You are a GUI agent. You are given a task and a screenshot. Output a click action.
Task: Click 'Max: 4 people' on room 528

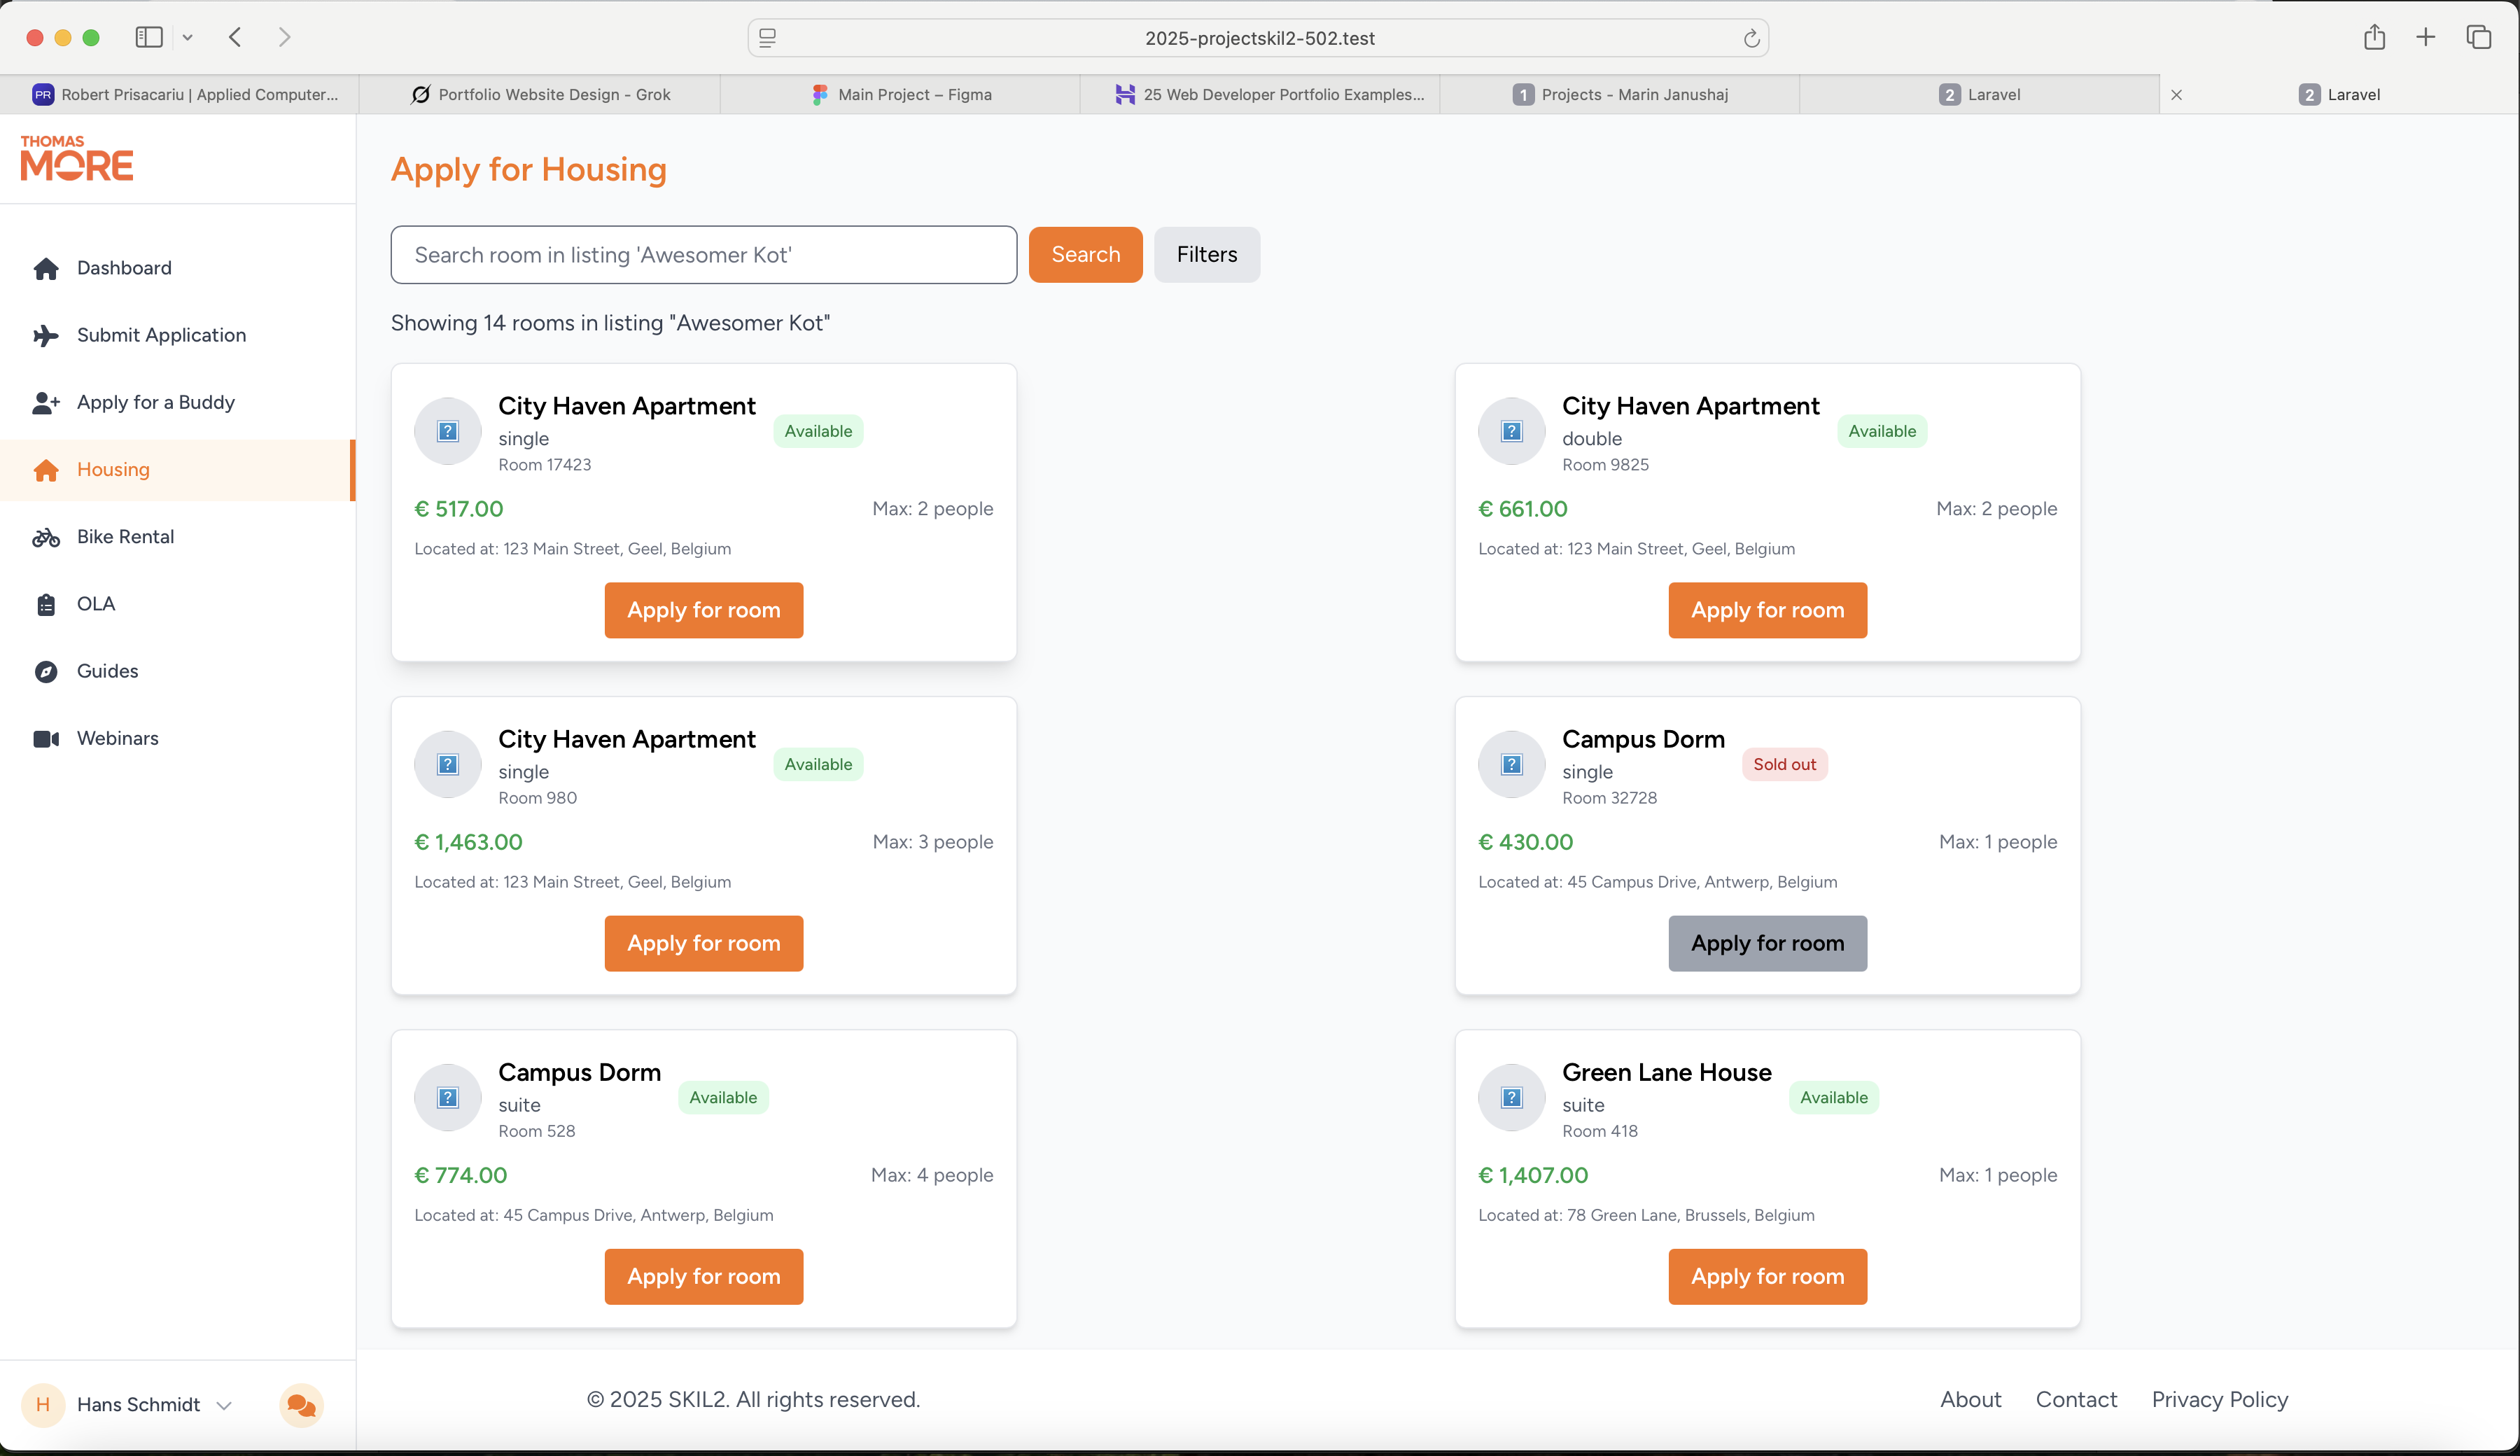tap(932, 1175)
